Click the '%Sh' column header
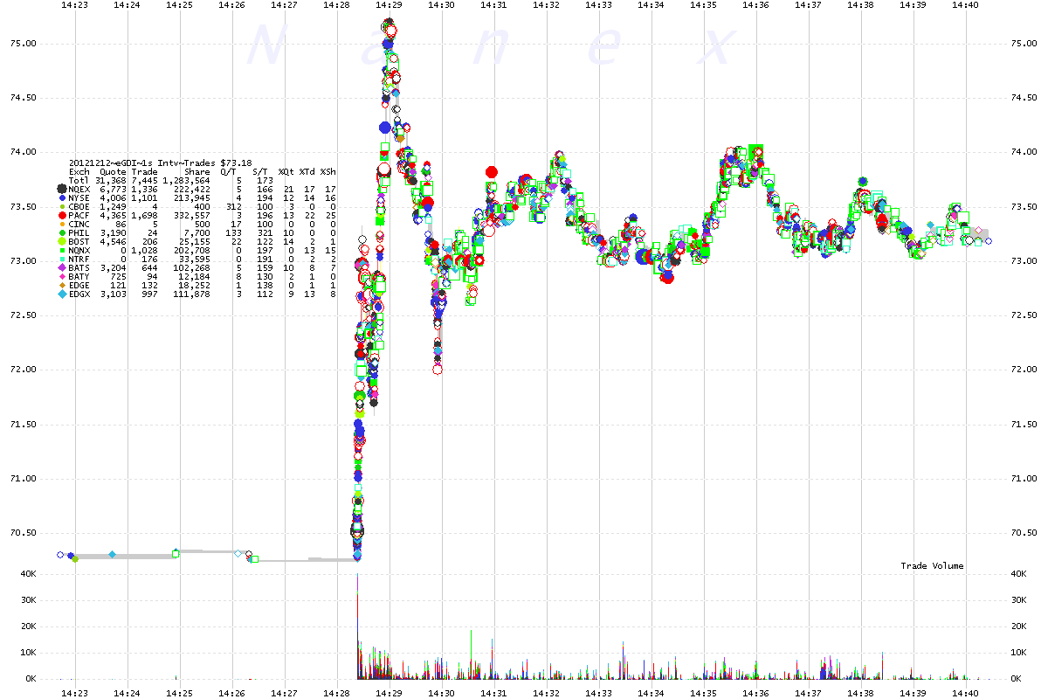This screenshot has width=1048, height=699. 328,171
